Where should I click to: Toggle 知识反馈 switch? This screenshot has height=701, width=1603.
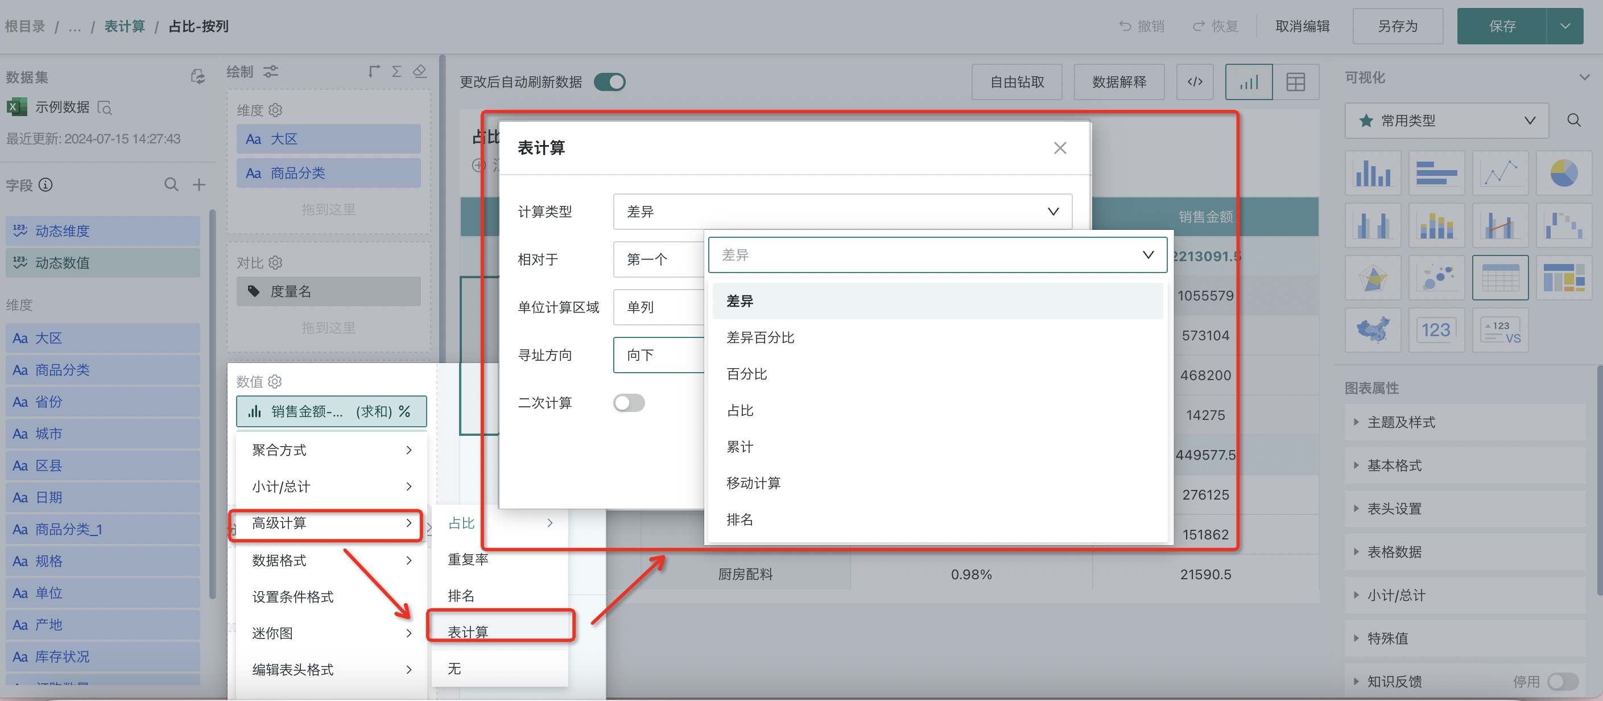(x=1562, y=681)
